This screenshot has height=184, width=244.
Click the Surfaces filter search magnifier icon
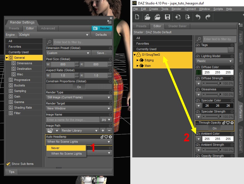tap(199, 39)
